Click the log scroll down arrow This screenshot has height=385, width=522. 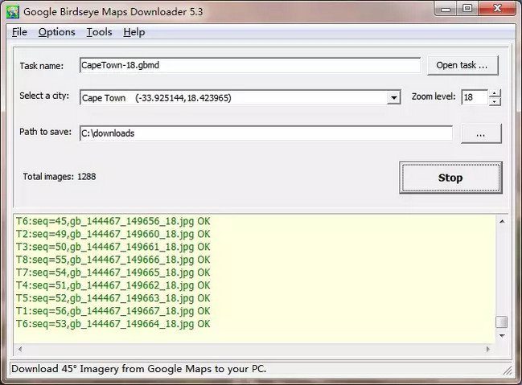point(502,335)
